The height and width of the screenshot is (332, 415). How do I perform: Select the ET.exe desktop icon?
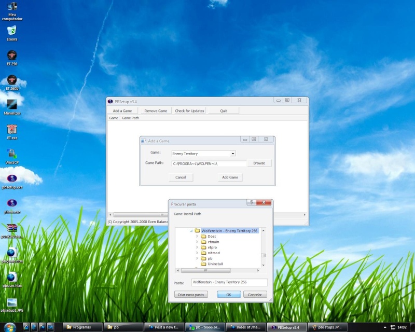tap(12, 132)
